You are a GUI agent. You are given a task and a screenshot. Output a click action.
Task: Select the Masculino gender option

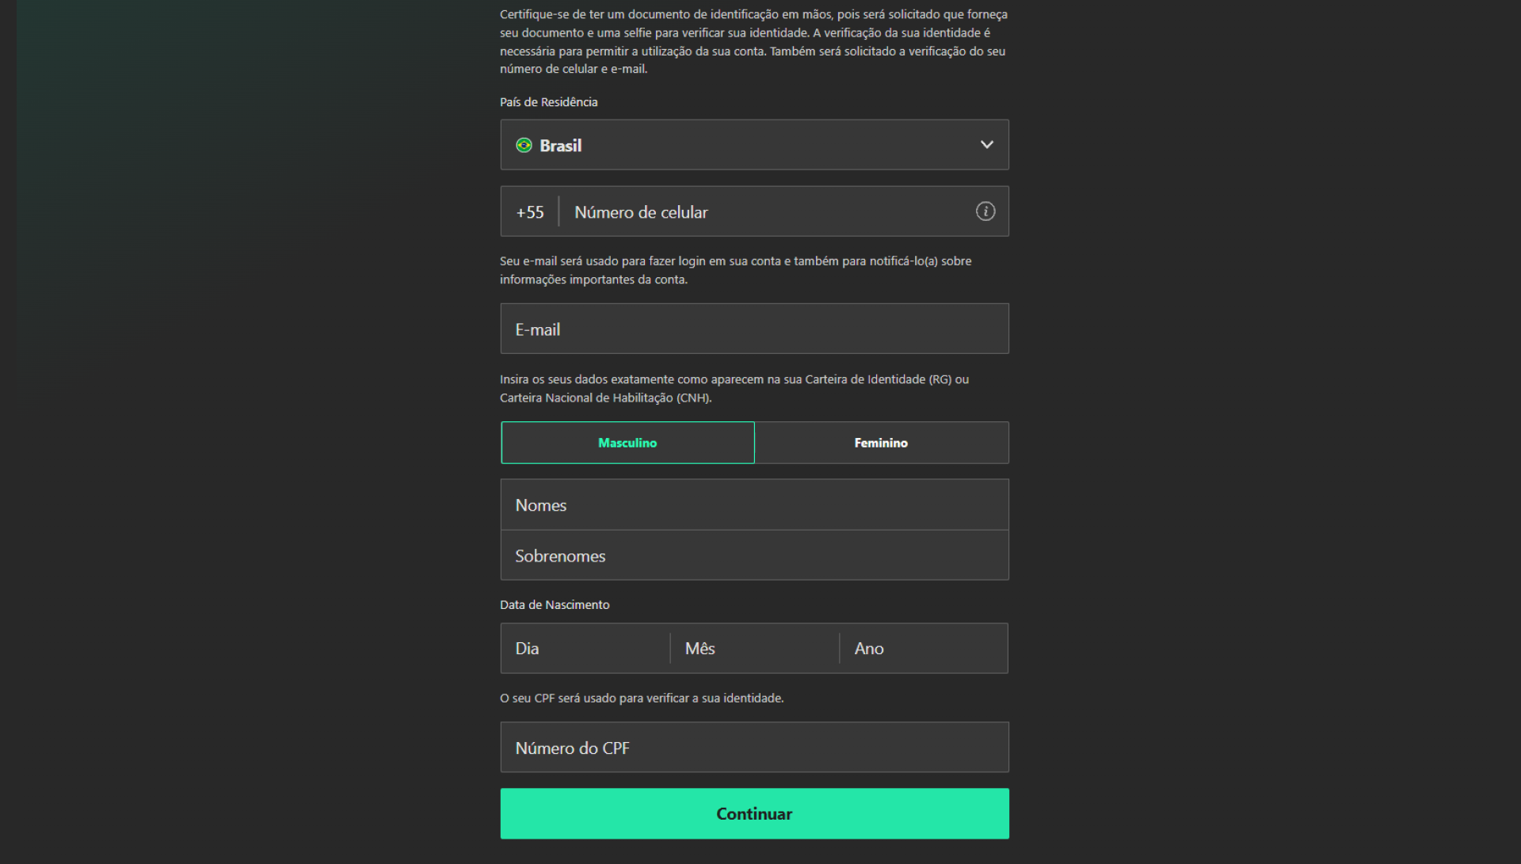[627, 443]
